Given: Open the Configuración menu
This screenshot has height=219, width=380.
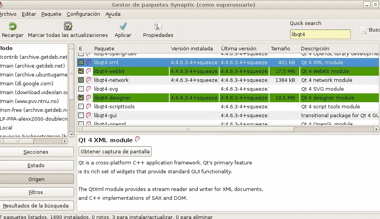Looking at the screenshot, I should tap(83, 14).
